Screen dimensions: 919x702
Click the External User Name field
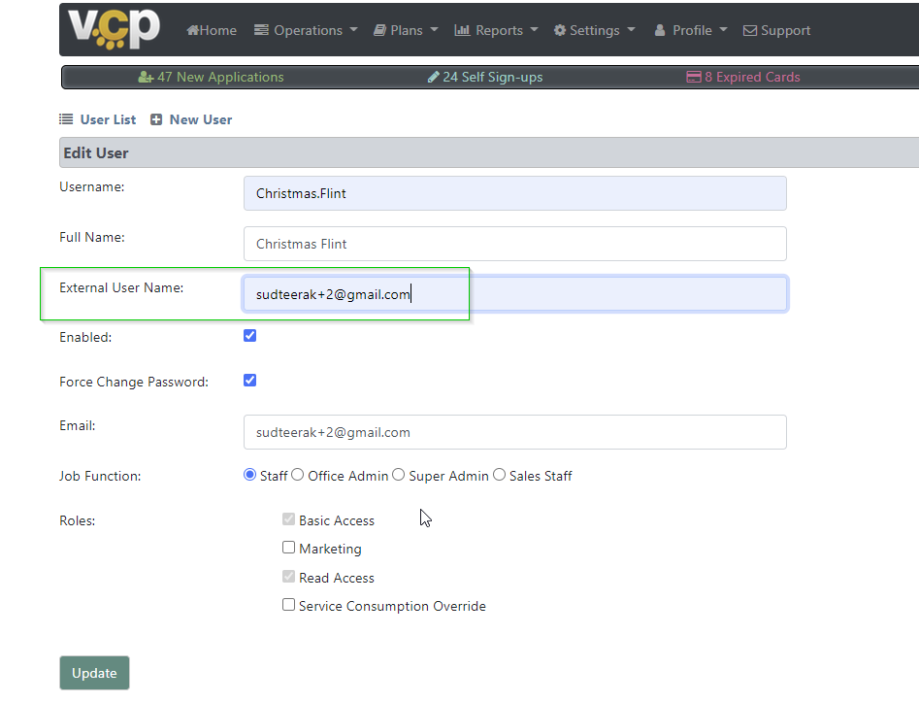(x=515, y=294)
